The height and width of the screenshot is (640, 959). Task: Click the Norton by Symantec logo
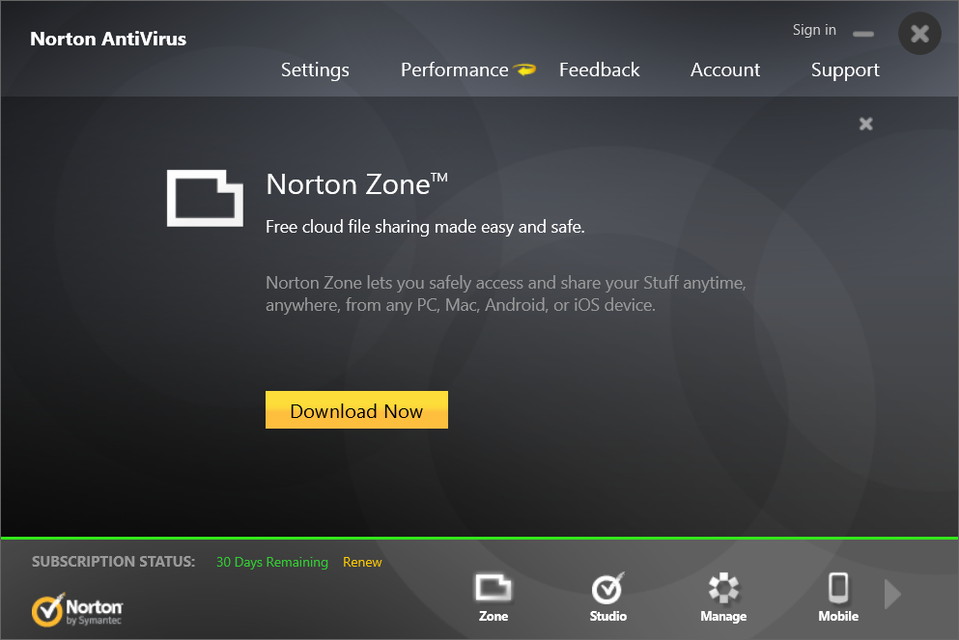click(x=77, y=609)
